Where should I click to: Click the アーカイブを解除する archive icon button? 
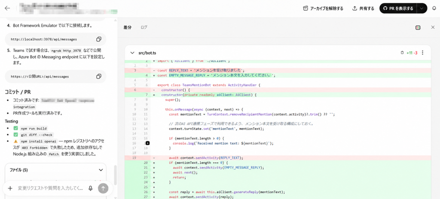tap(323, 9)
